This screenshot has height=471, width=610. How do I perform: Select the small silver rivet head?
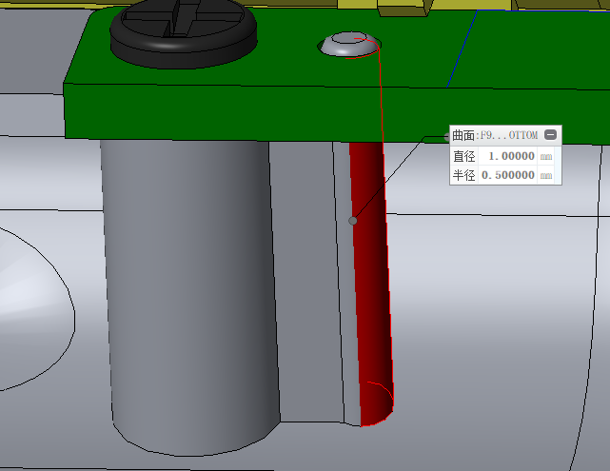(x=348, y=44)
